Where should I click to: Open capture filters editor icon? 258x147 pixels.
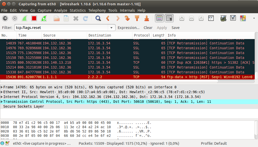pyautogui.click(x=223, y=18)
